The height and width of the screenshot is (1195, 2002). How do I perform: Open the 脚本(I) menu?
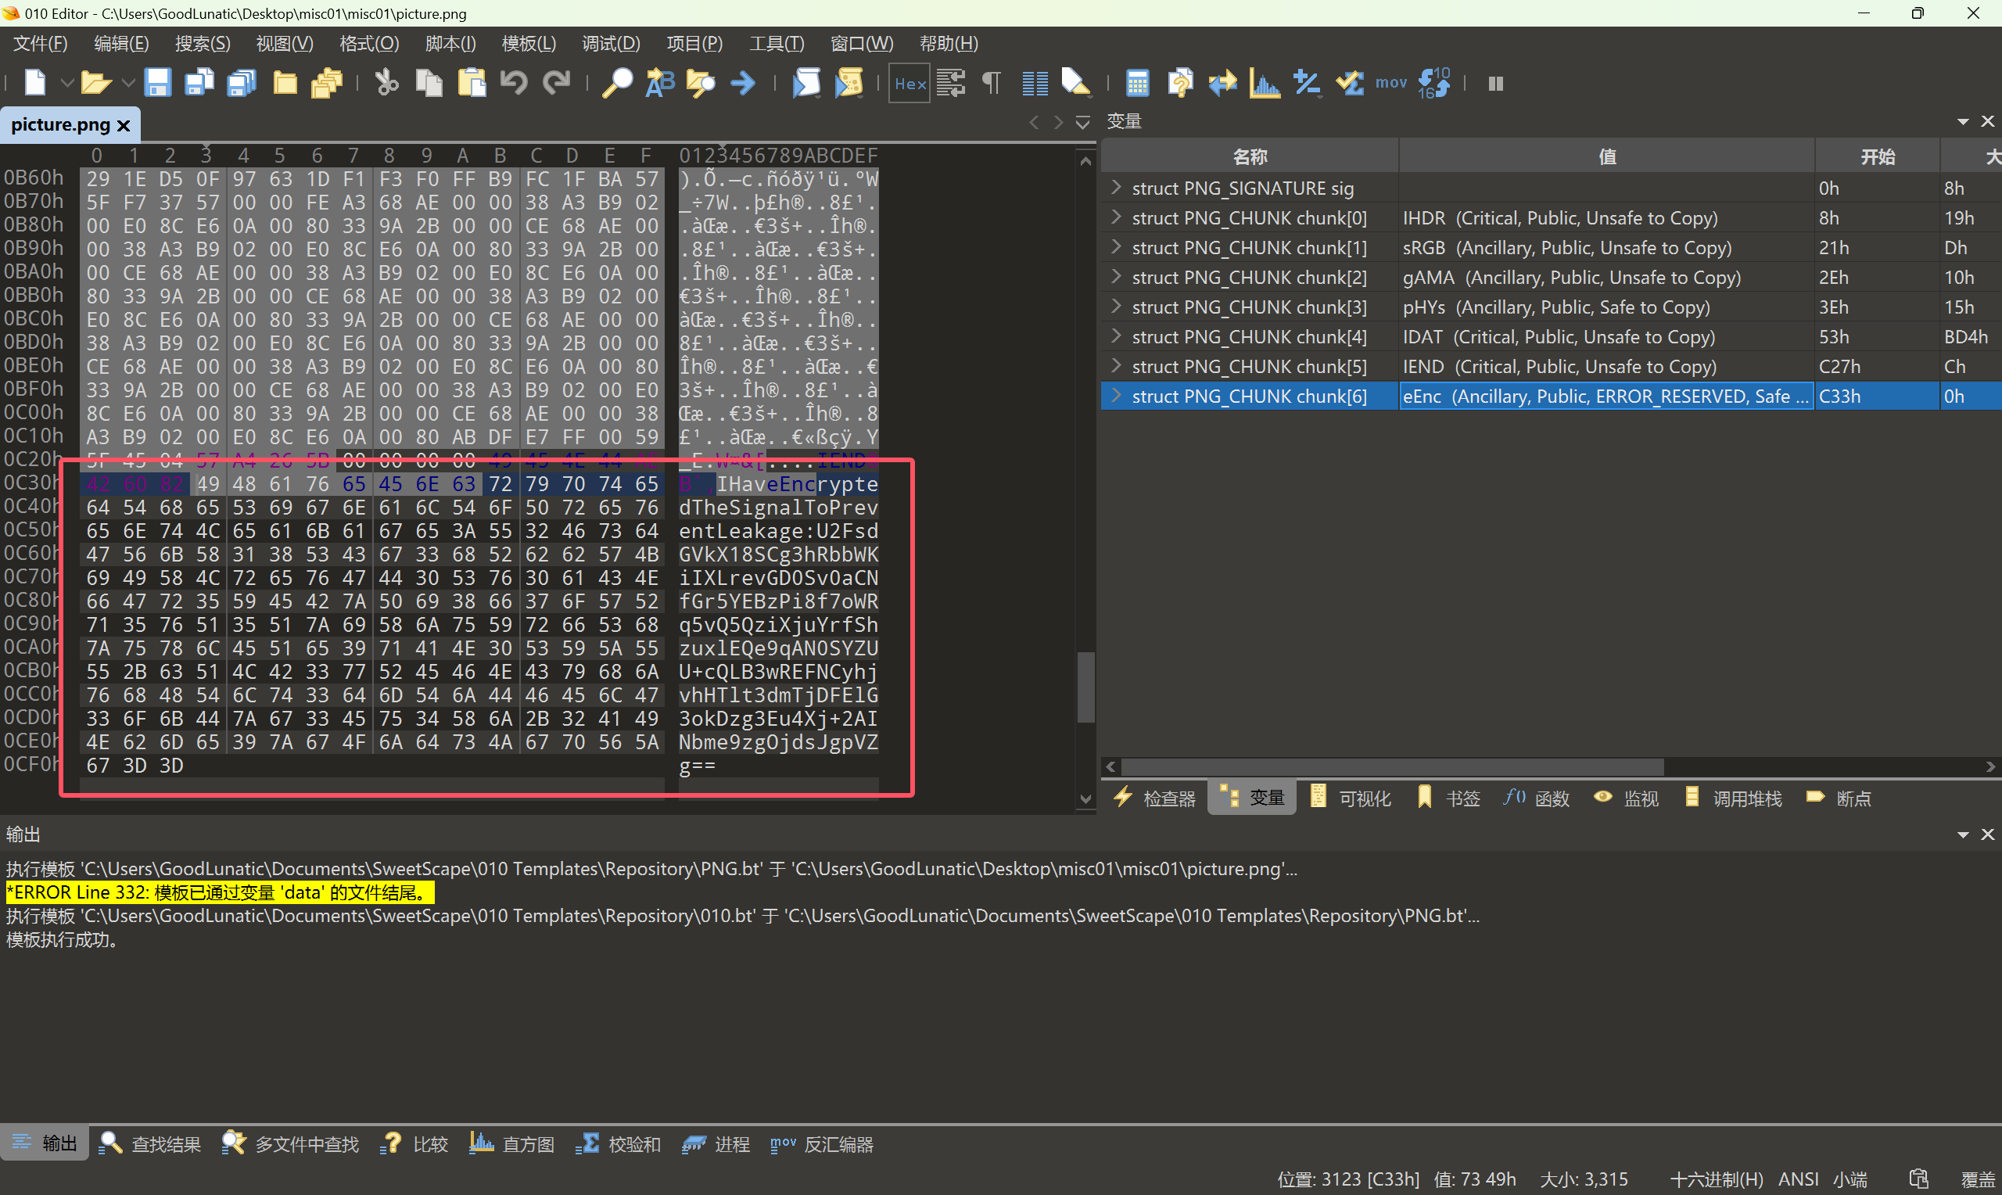coord(450,43)
